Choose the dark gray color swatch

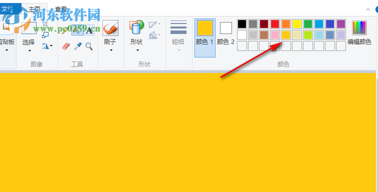click(x=253, y=24)
